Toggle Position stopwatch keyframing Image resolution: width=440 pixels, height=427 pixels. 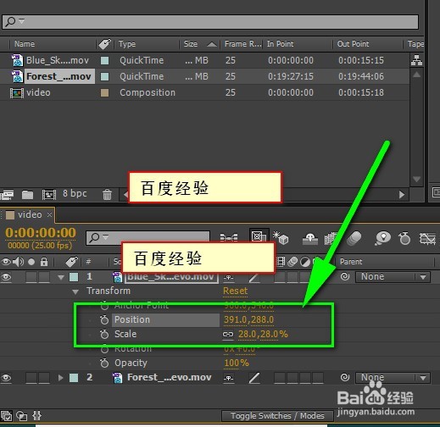click(104, 319)
